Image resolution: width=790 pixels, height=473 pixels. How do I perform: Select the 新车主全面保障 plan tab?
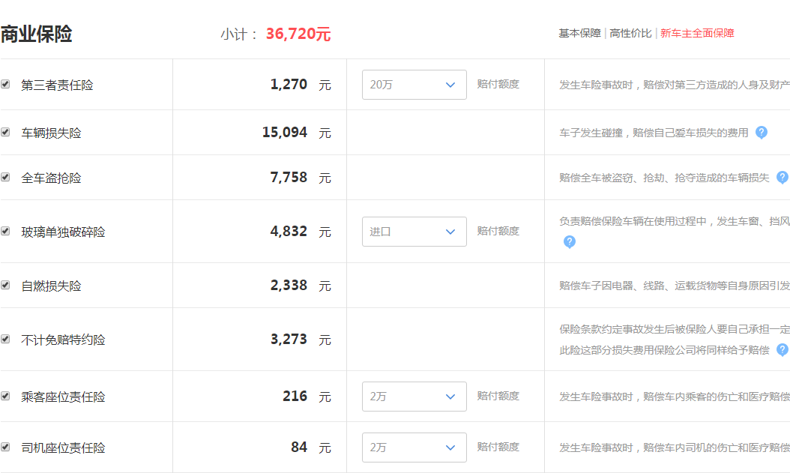(x=697, y=33)
